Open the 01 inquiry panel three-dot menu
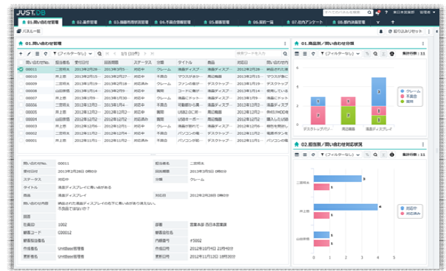446x271 pixels. point(285,43)
